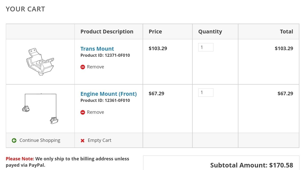The image size is (305, 170).
Task: Click the Empty Cart link
Action: coord(99,140)
